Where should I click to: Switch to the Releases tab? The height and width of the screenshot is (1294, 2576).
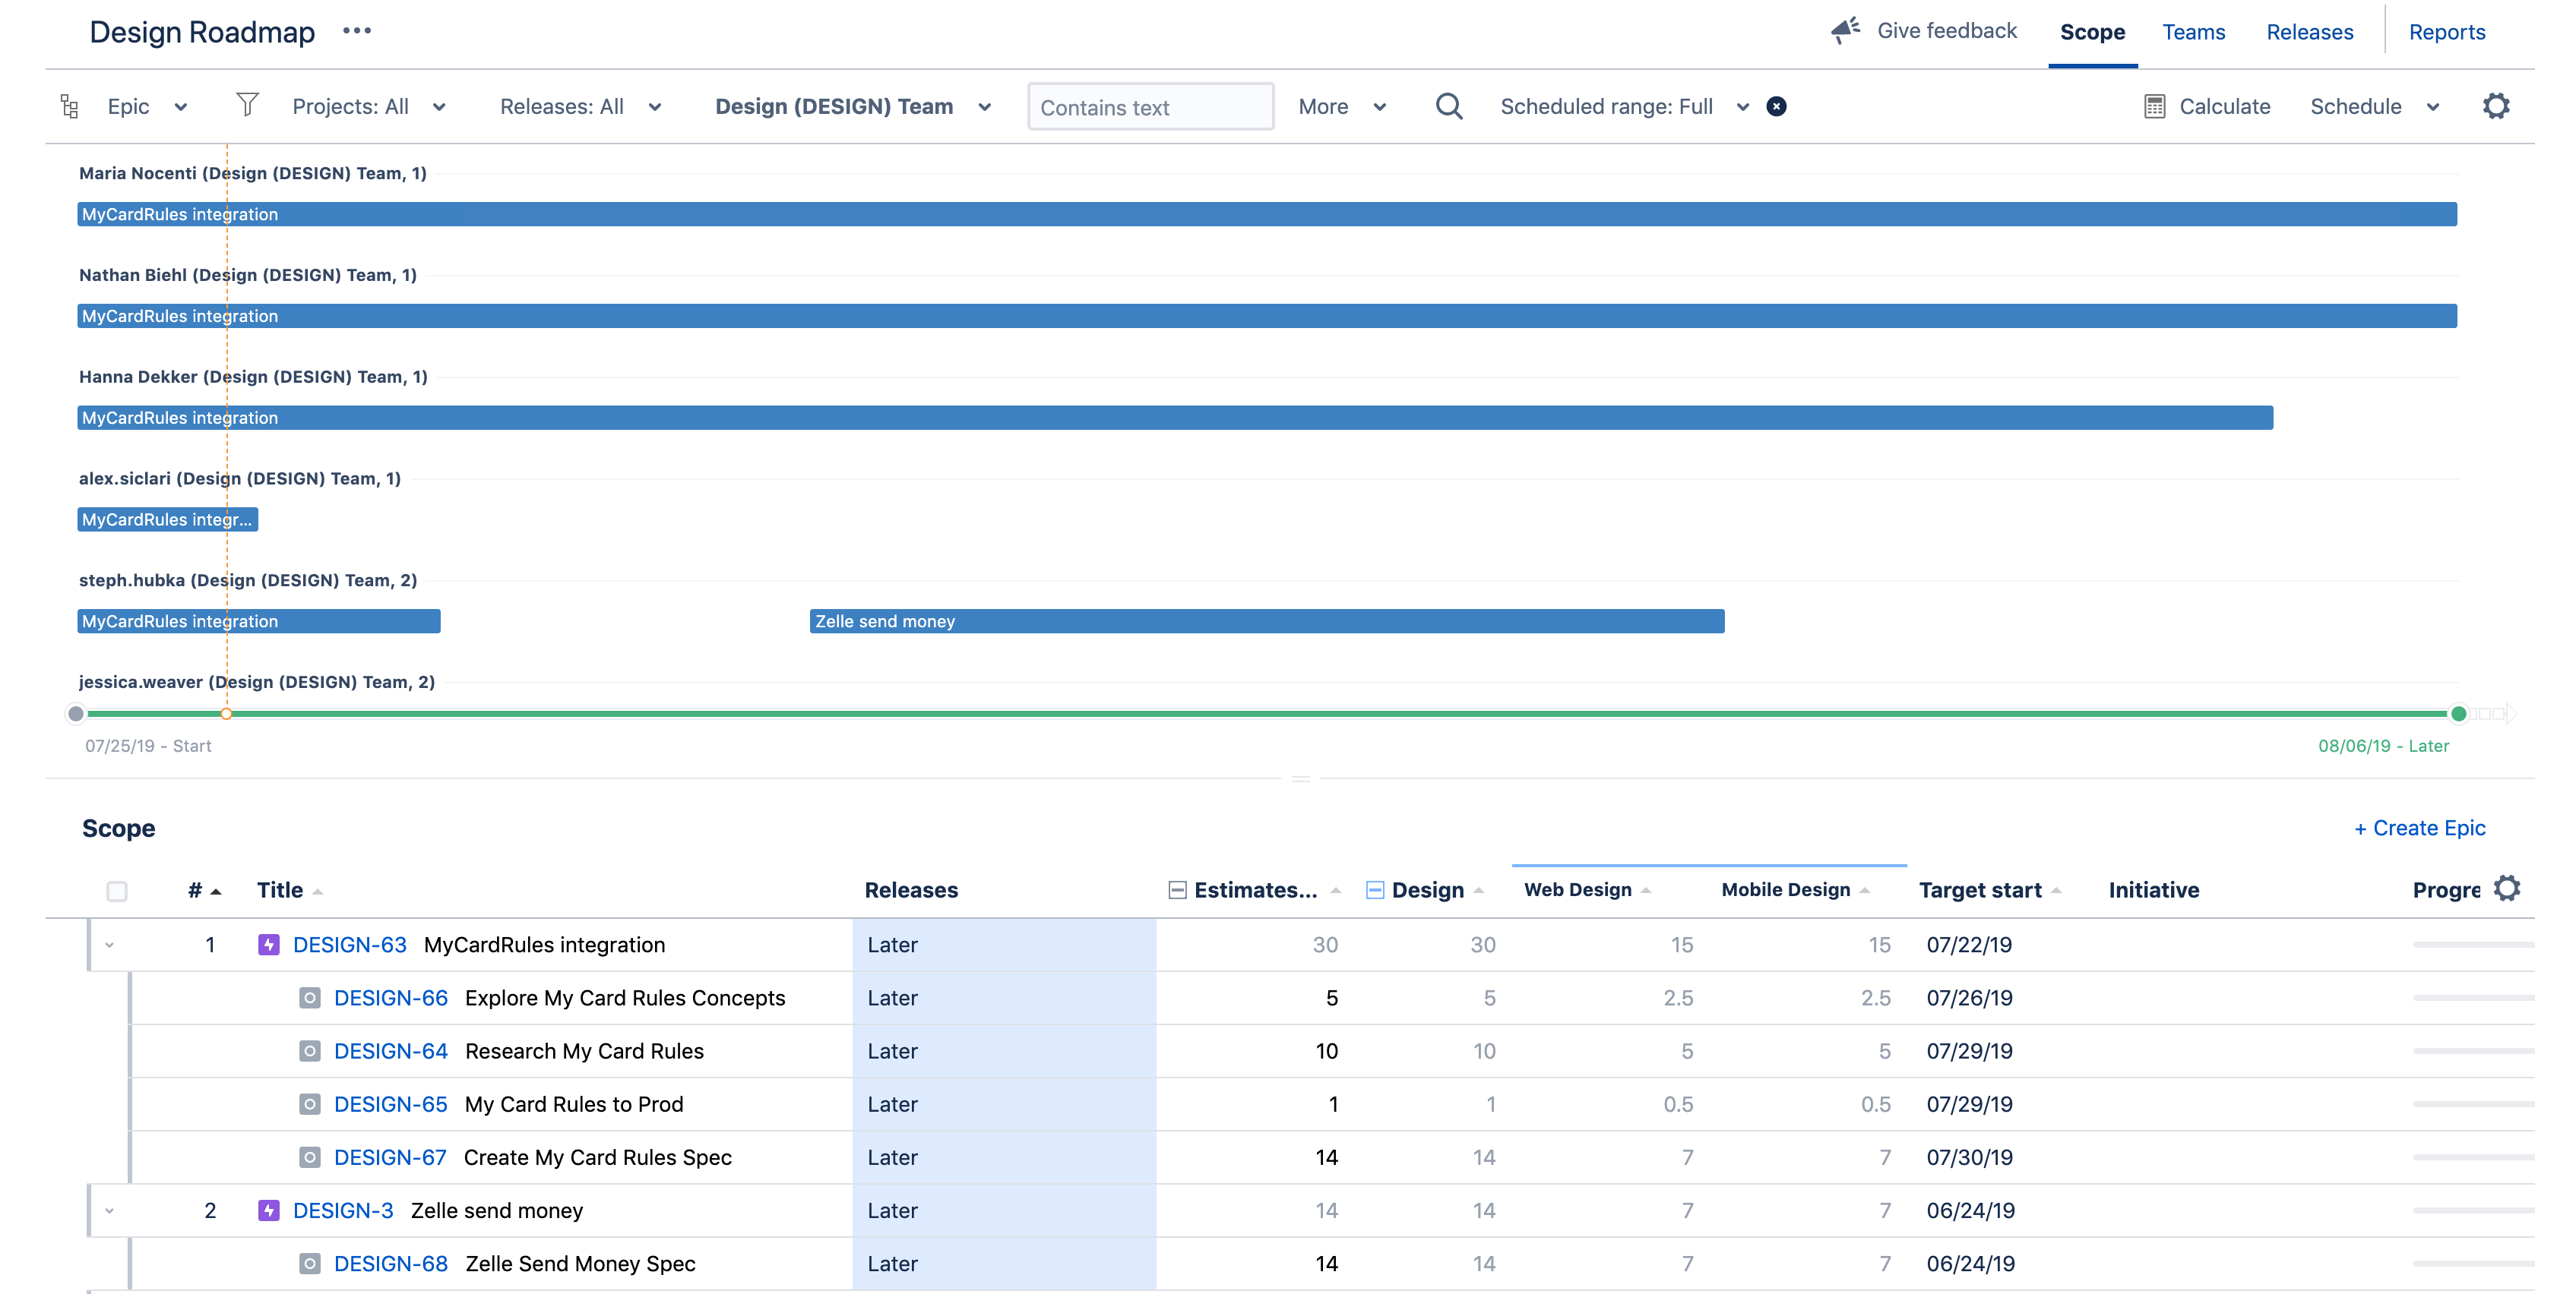coord(2309,32)
